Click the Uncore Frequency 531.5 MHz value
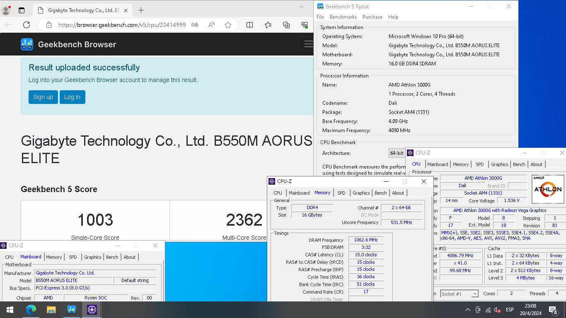This screenshot has height=318, width=566. [401, 222]
